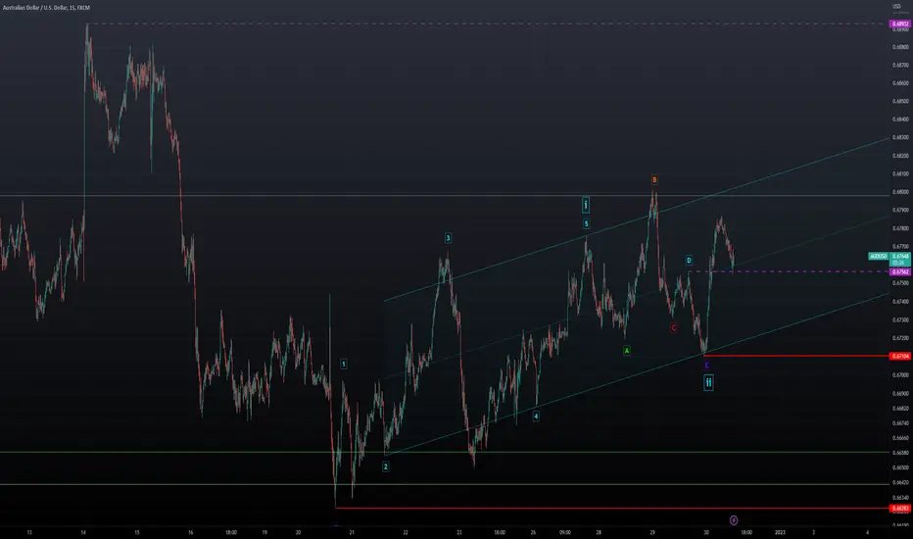The width and height of the screenshot is (913, 539).
Task: Select the wave label 3 marker
Action: point(448,238)
